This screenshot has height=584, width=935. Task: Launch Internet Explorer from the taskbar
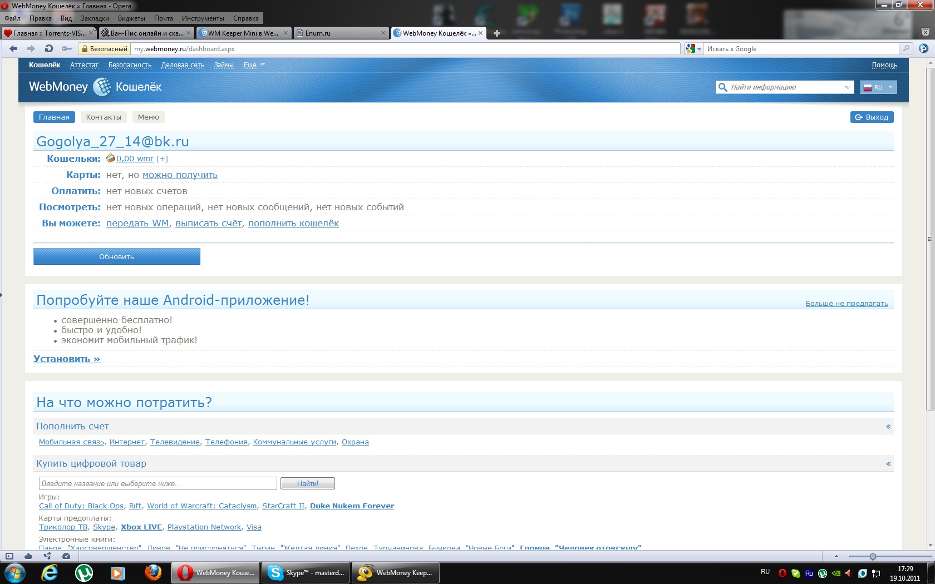pos(50,573)
